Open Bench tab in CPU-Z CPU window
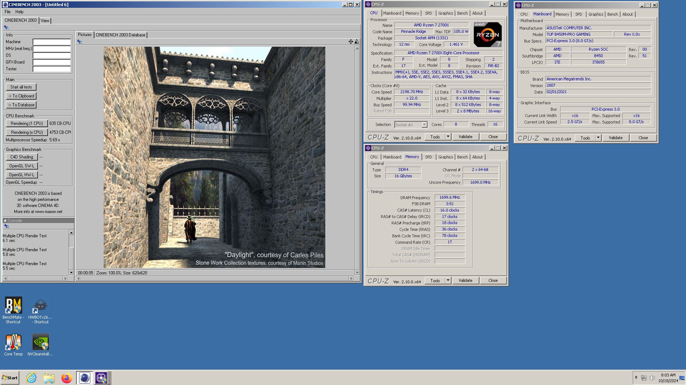Screen dimensions: 686x385 click(x=462, y=13)
